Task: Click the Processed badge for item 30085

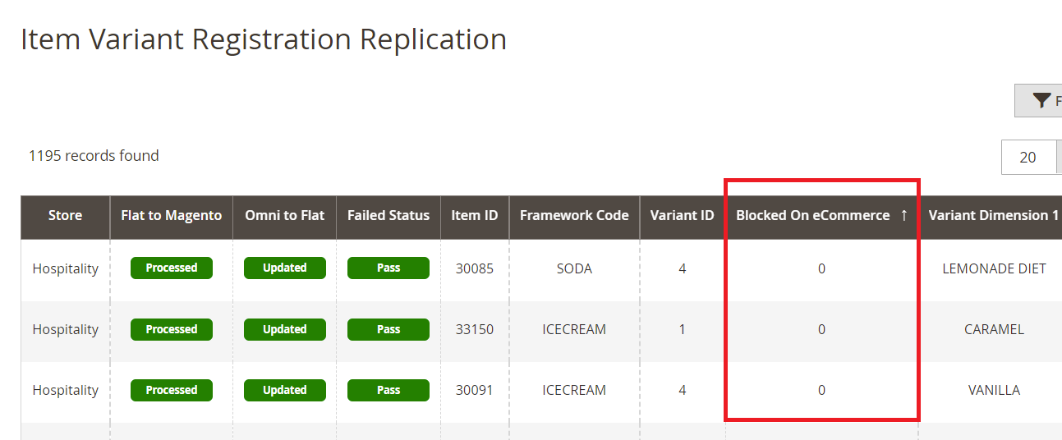Action: (171, 268)
